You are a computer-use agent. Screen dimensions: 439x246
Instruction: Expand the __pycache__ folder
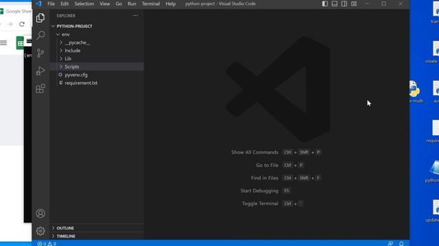[61, 42]
